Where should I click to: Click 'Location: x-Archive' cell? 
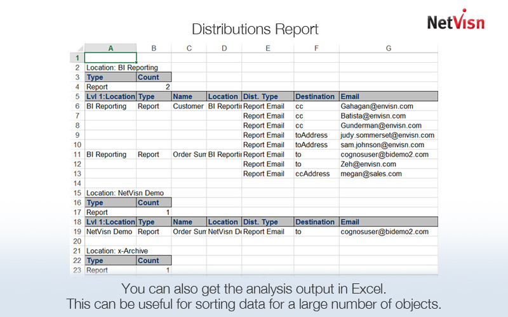coord(117,250)
